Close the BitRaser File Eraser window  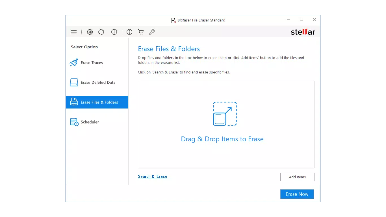(x=315, y=20)
